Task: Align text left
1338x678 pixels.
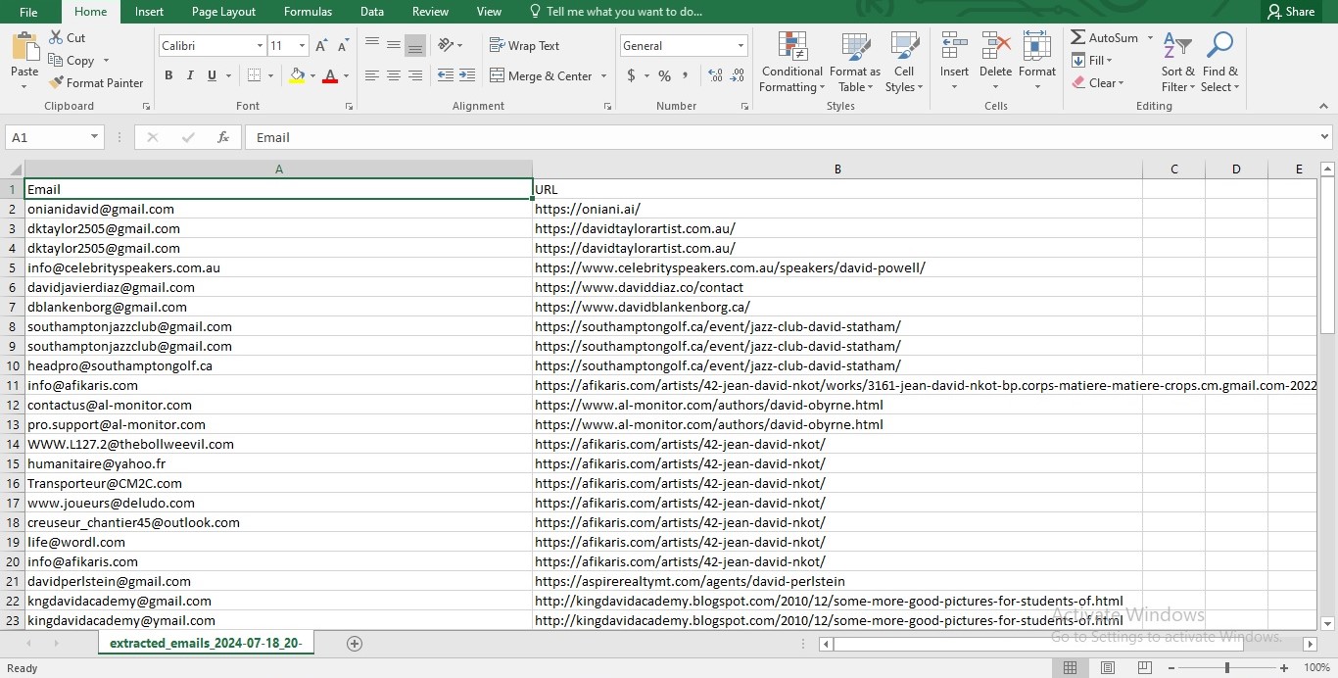Action: coord(372,75)
